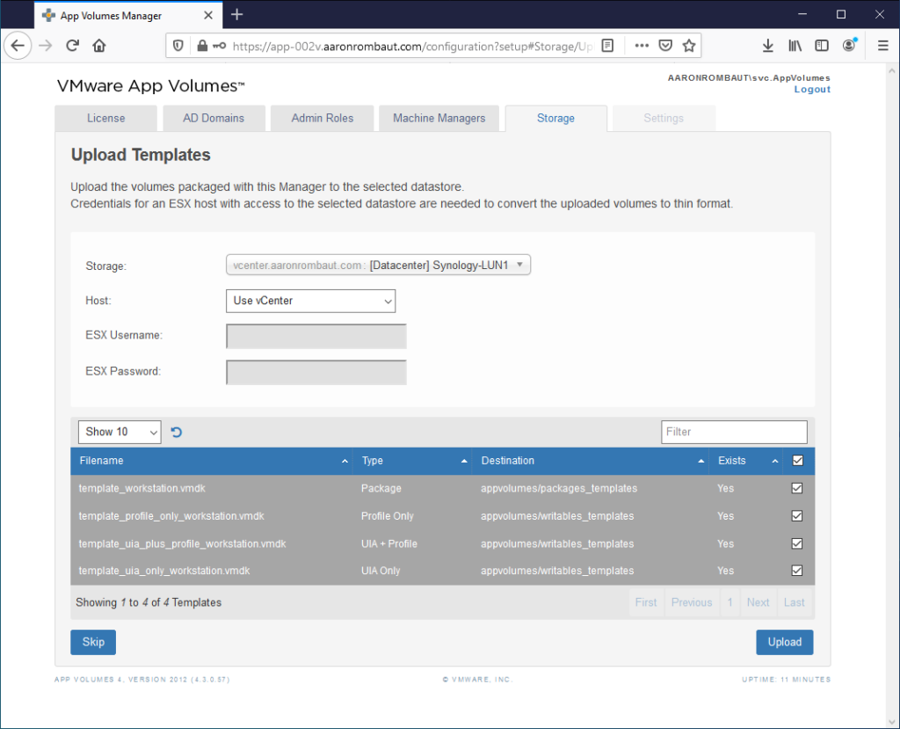Click the refresh templates list icon
Screen dimensions: 900x729
[176, 432]
